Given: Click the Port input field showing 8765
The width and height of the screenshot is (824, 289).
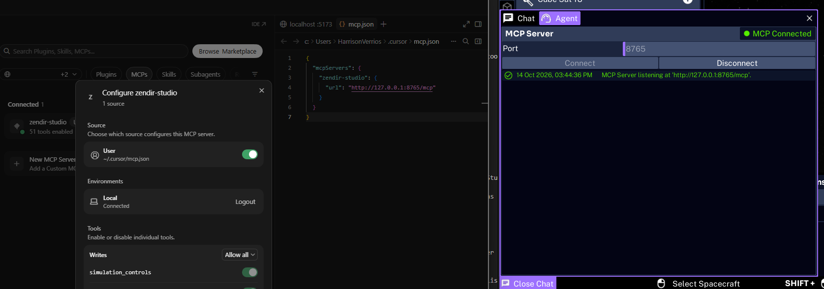Looking at the screenshot, I should click(x=719, y=49).
